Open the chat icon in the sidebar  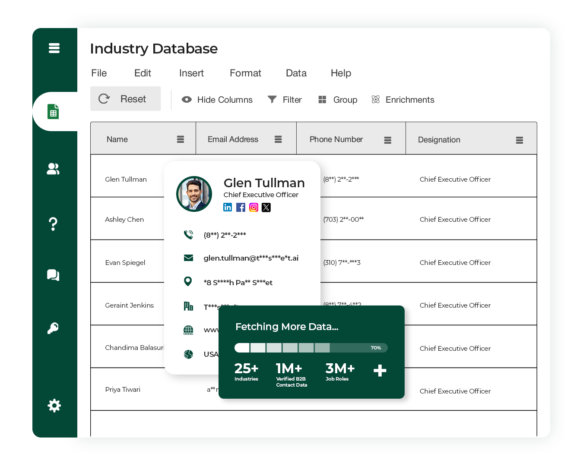(x=53, y=275)
